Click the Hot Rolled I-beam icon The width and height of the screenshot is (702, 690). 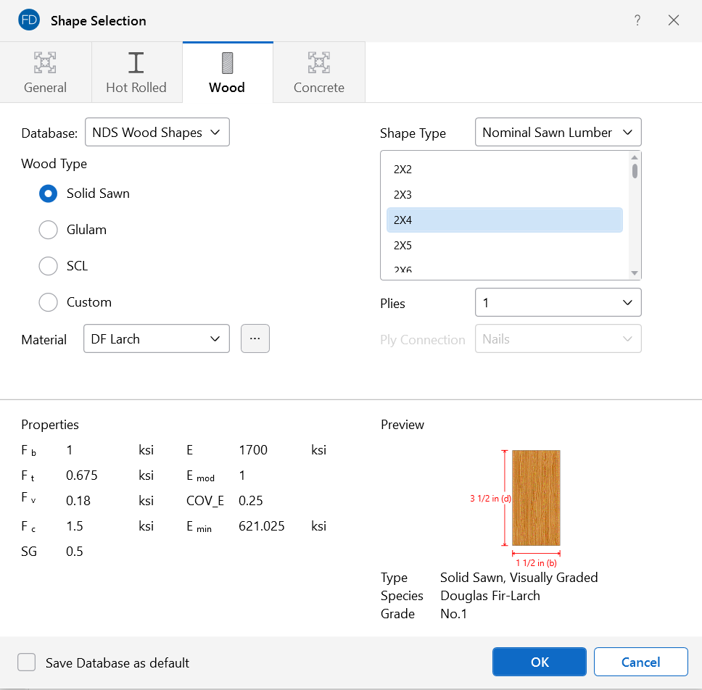click(x=136, y=63)
